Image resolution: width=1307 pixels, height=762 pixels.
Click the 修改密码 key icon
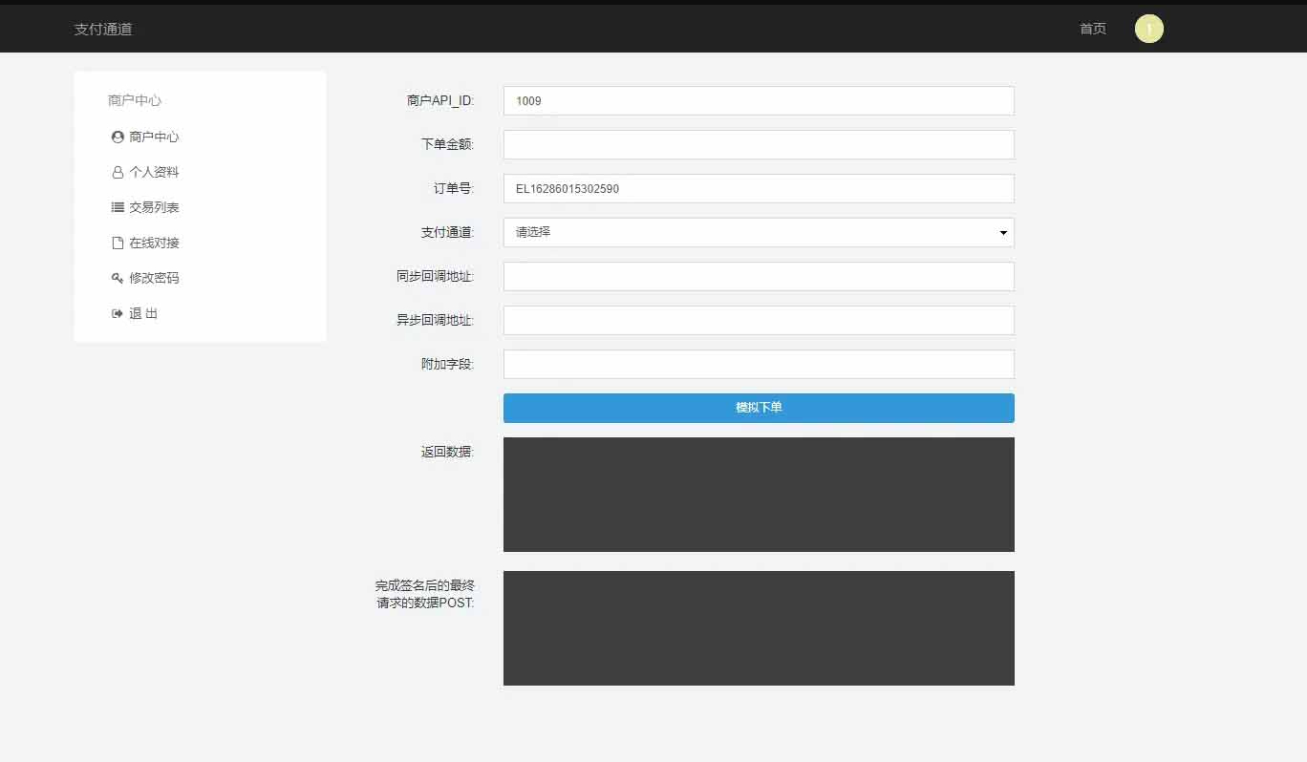pyautogui.click(x=117, y=278)
